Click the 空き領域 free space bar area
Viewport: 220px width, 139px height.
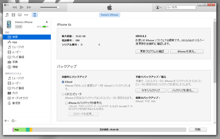click(x=109, y=130)
